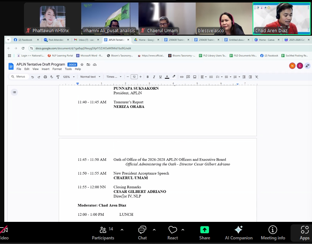The height and width of the screenshot is (244, 312).
Task: Click the Share screen icon in Zoom
Action: (204, 230)
